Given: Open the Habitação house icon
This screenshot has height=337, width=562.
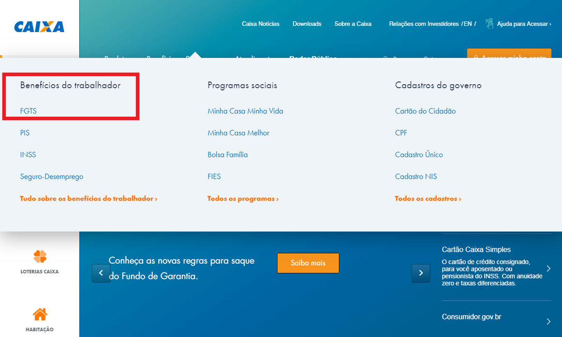Looking at the screenshot, I should [40, 314].
